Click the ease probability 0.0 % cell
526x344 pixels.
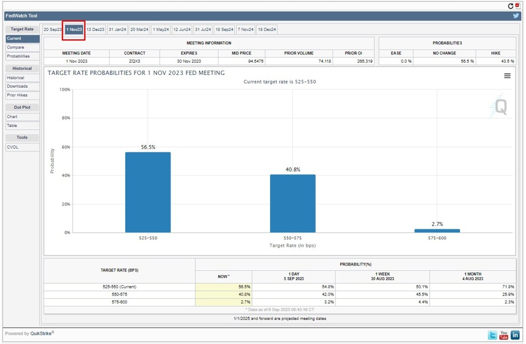(x=396, y=61)
